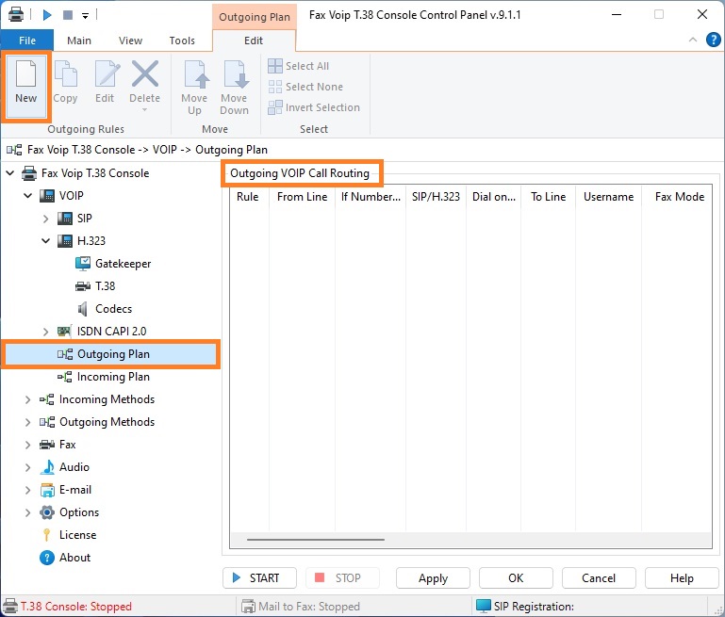Image resolution: width=725 pixels, height=617 pixels.
Task: Click the SIP/H.323 column header
Action: click(x=436, y=197)
